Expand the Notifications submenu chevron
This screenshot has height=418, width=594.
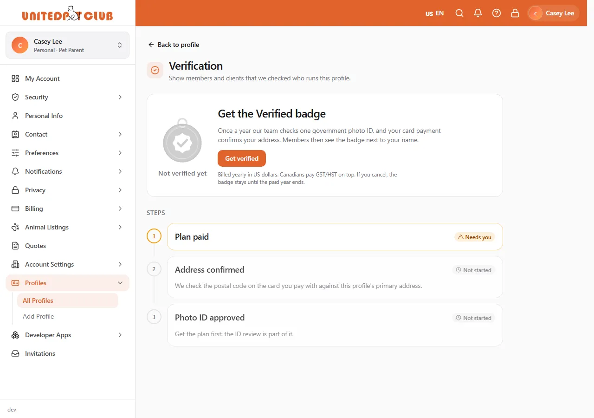[x=120, y=171]
